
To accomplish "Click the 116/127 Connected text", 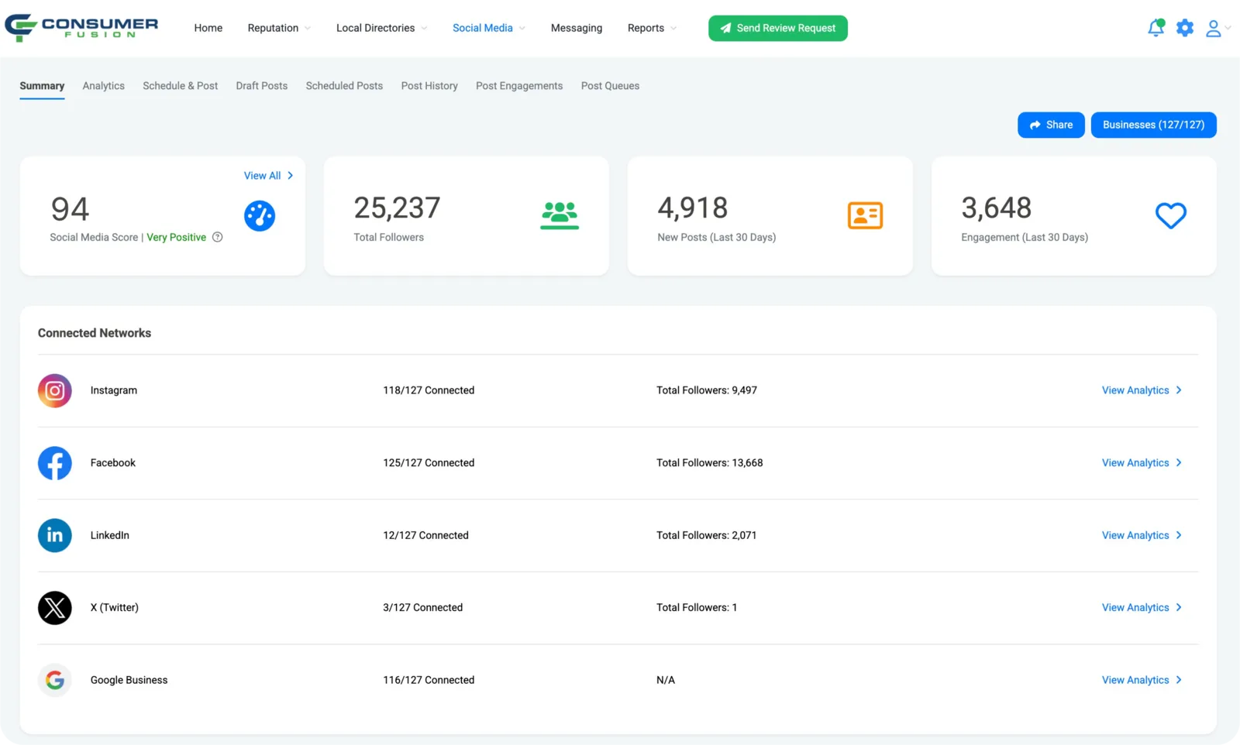I will point(429,680).
